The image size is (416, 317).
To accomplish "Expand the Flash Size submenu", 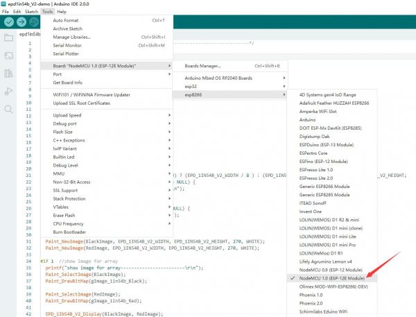I will 107,132.
